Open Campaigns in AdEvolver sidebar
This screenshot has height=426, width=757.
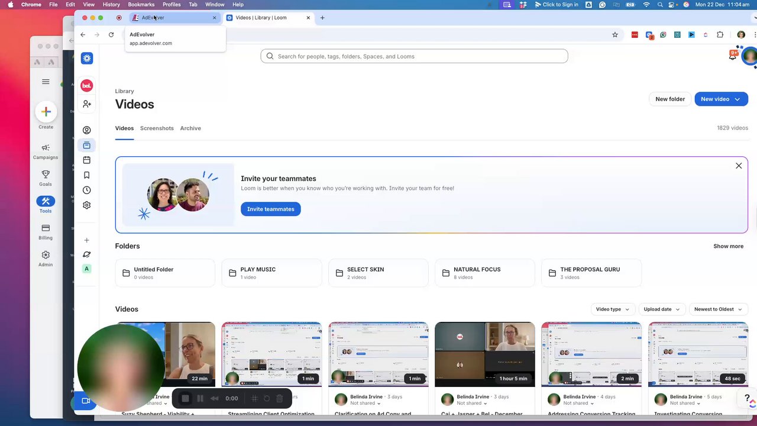(46, 151)
